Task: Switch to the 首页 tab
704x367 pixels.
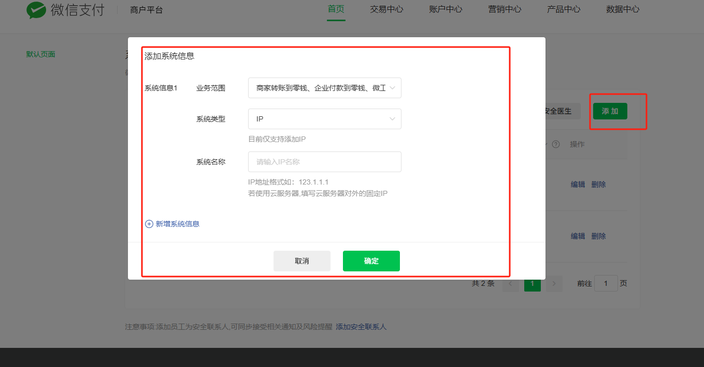Action: [336, 9]
